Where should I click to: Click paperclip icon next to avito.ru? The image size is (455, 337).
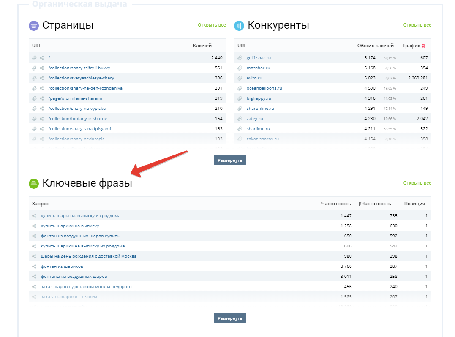tap(240, 78)
